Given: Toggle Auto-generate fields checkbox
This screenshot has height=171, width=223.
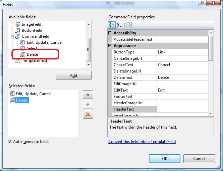Looking at the screenshot, I should coord(10,142).
